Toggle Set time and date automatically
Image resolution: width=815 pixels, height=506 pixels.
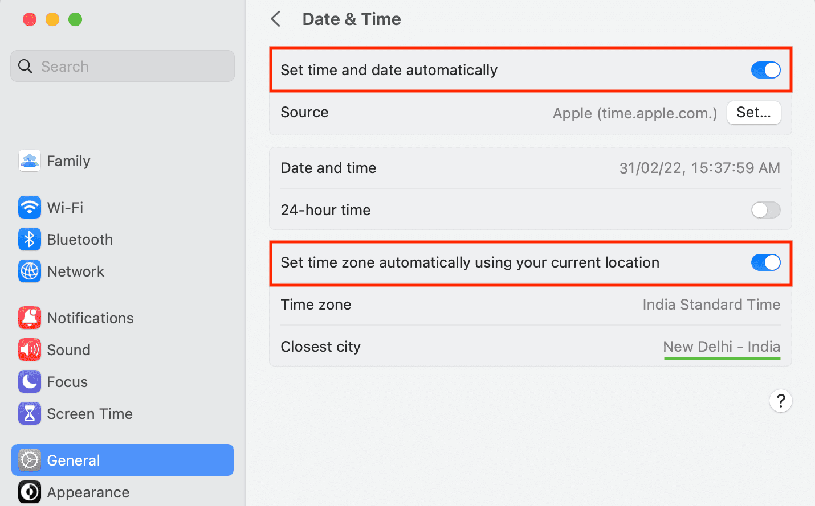point(765,69)
